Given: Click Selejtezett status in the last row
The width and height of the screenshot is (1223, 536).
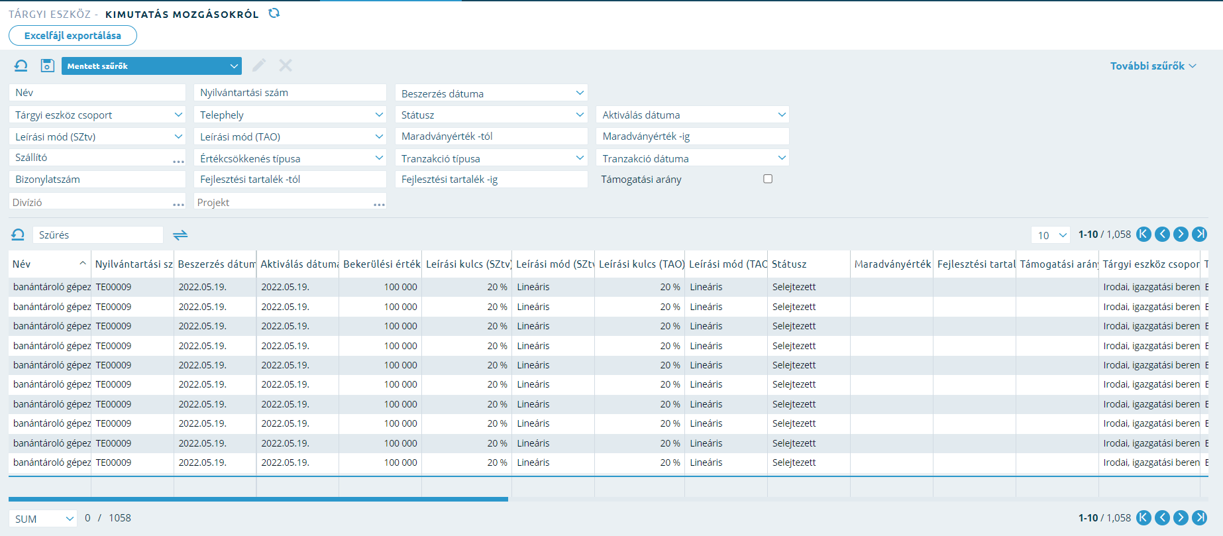Looking at the screenshot, I should tap(794, 462).
